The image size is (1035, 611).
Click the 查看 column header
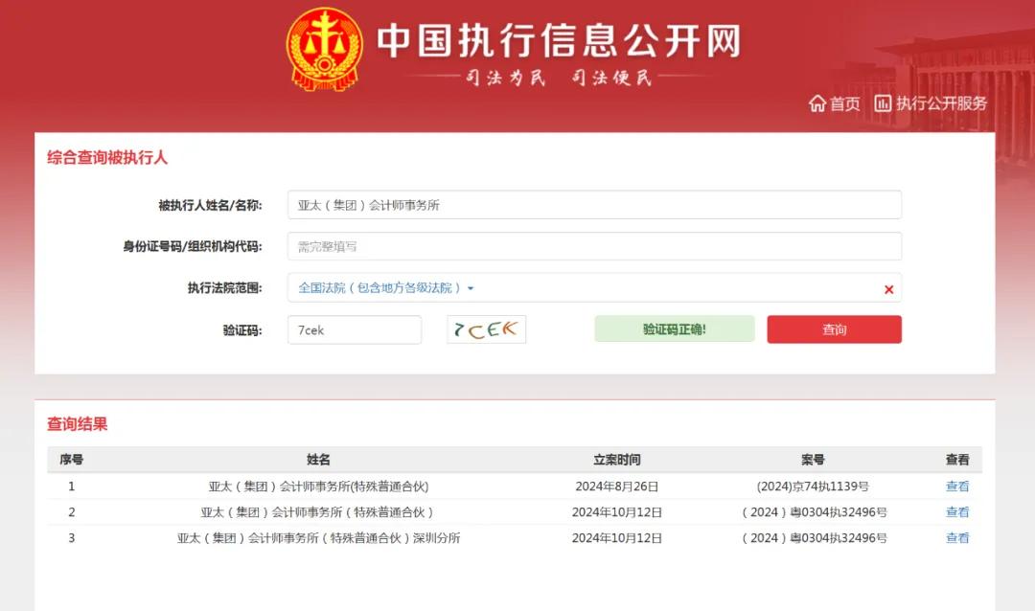tap(957, 460)
